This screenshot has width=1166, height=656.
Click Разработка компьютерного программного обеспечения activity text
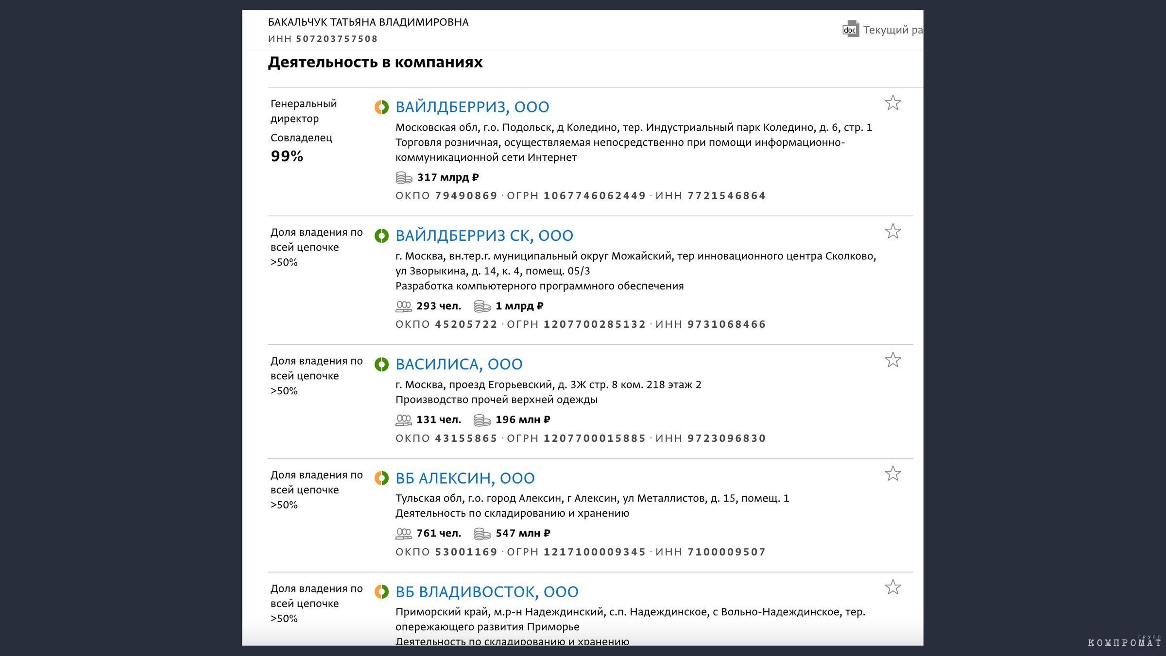[x=539, y=286]
